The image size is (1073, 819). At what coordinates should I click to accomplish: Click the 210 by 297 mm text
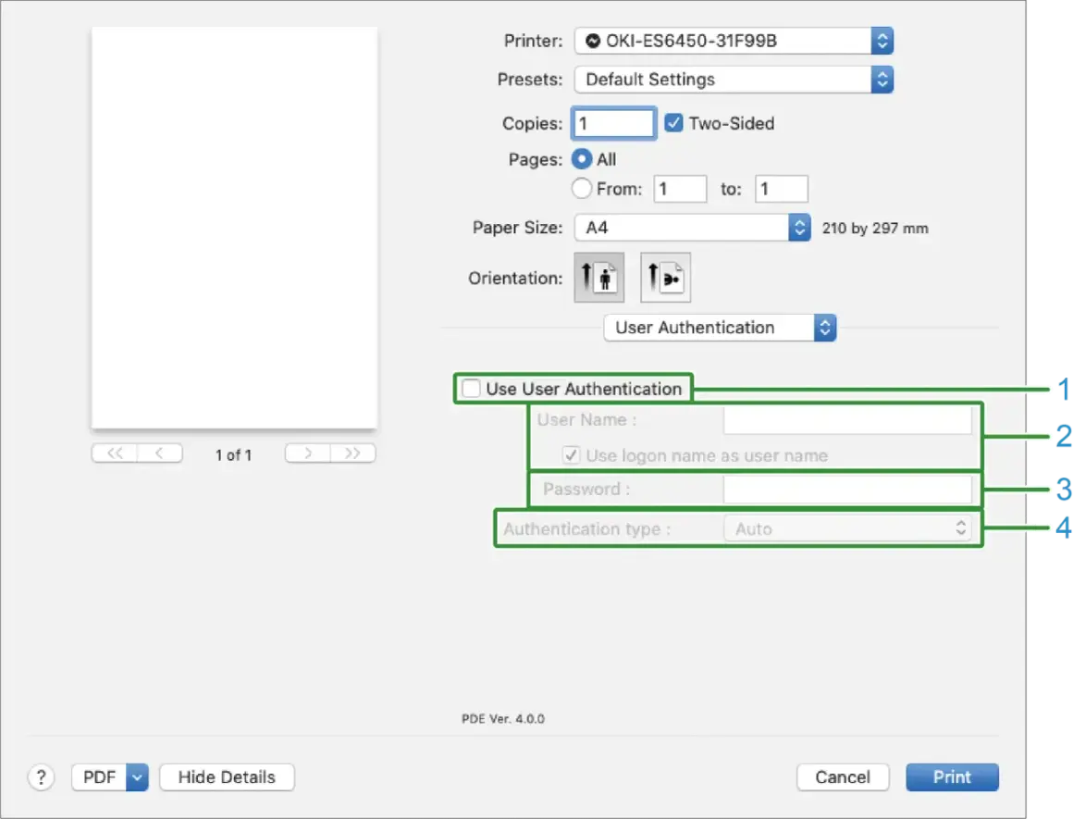(x=875, y=228)
